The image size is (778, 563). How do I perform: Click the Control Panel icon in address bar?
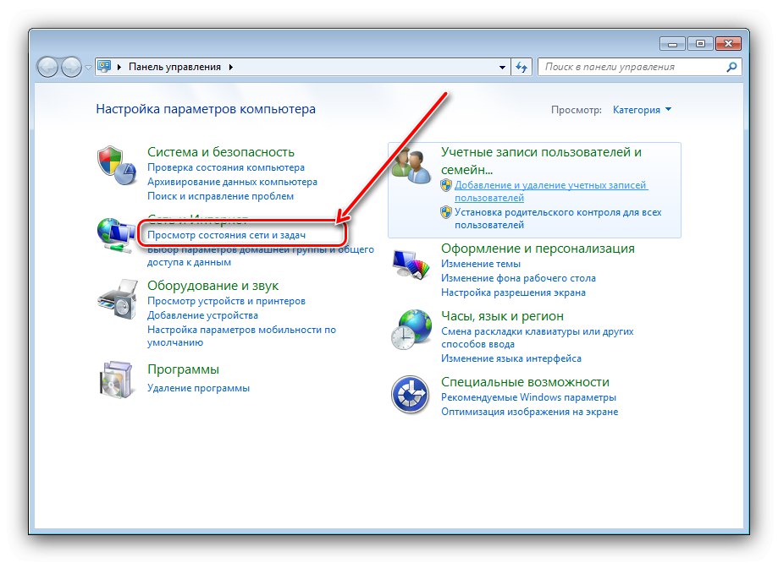point(104,66)
